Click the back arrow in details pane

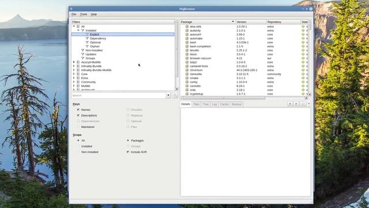[290, 104]
